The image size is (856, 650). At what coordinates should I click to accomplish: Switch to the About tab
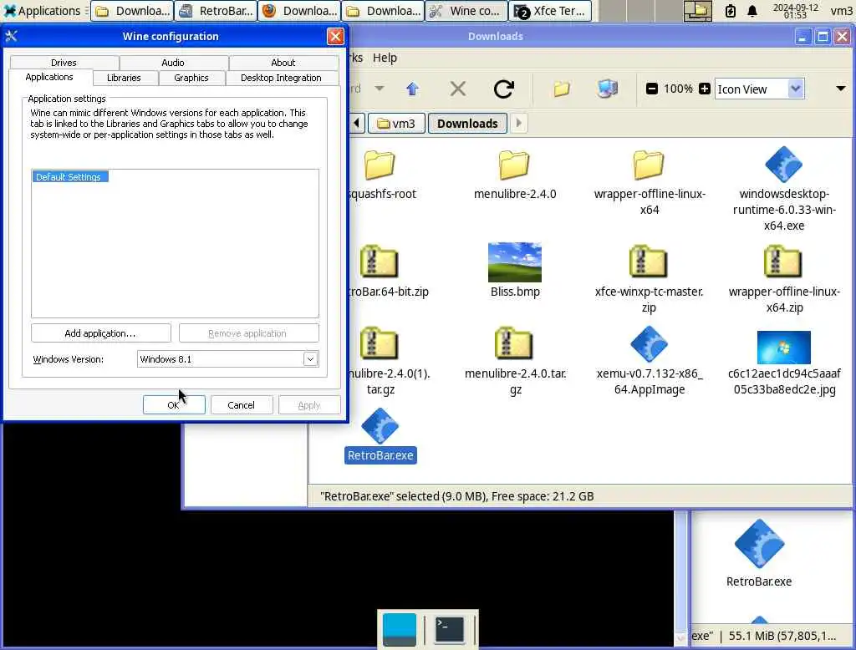[x=283, y=63]
